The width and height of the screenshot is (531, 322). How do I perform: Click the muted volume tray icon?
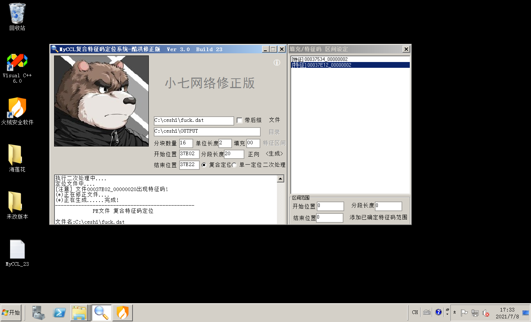(x=486, y=313)
